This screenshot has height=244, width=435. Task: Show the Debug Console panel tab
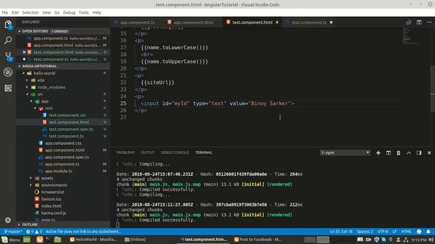pos(175,152)
